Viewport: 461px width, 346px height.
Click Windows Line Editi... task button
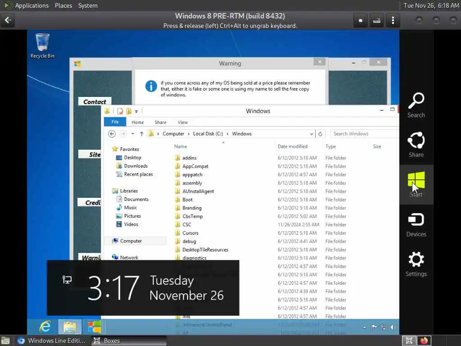[51, 341]
